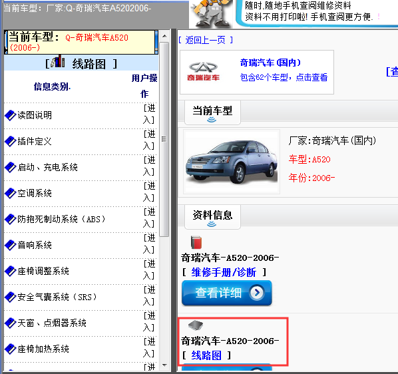
Task: Open 启动、充电系统 via its [进入] link
Action: click(x=149, y=166)
